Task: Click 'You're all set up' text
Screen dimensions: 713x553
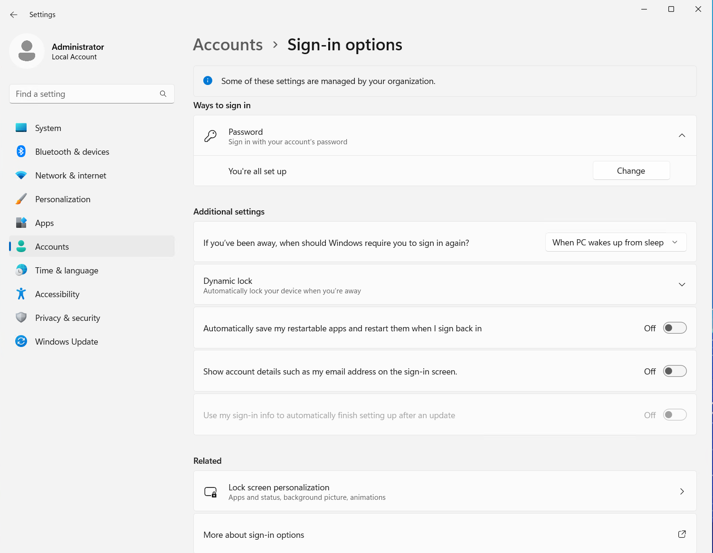Action: point(257,171)
